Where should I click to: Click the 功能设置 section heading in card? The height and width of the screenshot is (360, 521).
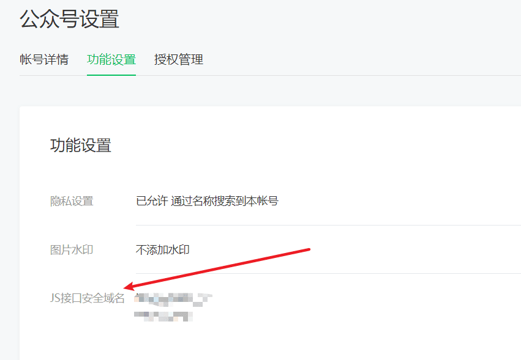(81, 145)
